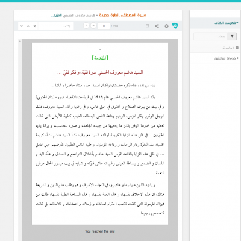The width and height of the screenshot is (241, 241).
Task: Click the funnel filter button in sidebar
Action: tap(232, 36)
